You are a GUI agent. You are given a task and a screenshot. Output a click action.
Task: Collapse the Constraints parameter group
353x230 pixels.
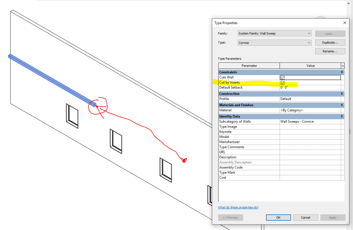[x=342, y=72]
